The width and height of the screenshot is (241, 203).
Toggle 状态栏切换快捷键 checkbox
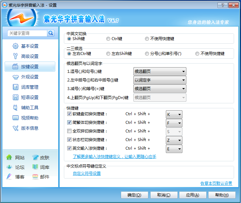pyautogui.click(x=69, y=140)
